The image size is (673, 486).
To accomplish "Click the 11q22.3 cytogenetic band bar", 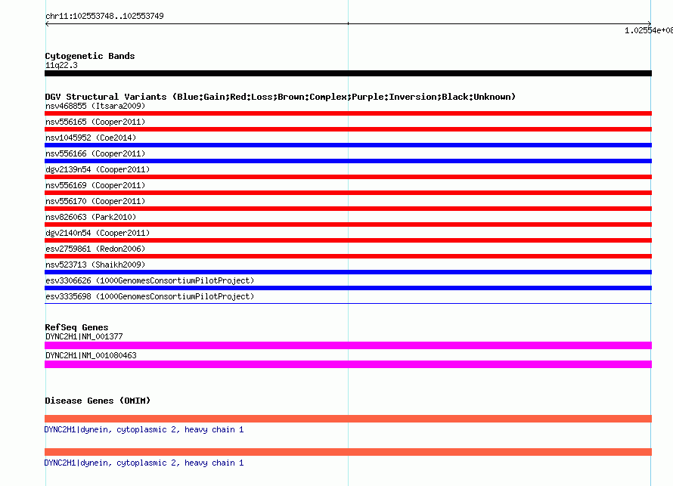I will coord(348,73).
